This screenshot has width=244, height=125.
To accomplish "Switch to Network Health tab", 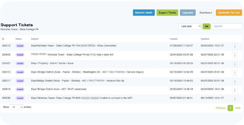I will pyautogui.click(x=144, y=13).
